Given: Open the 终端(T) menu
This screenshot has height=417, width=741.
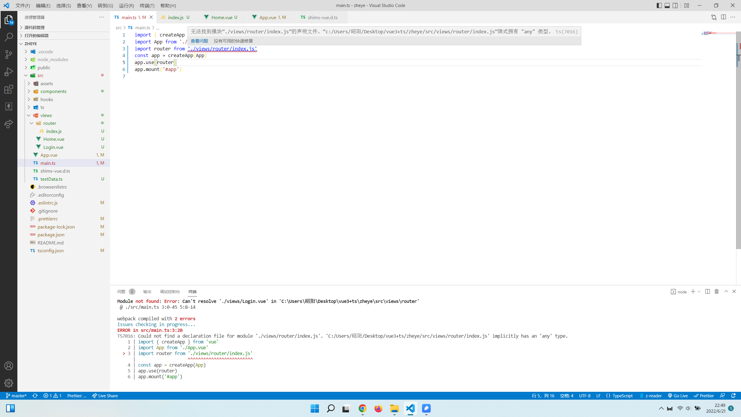Looking at the screenshot, I should click(147, 6).
